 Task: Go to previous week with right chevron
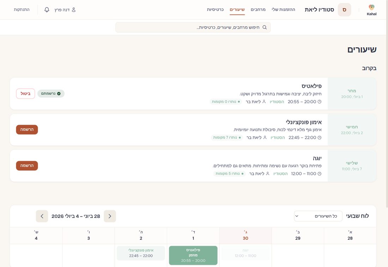coord(110,216)
